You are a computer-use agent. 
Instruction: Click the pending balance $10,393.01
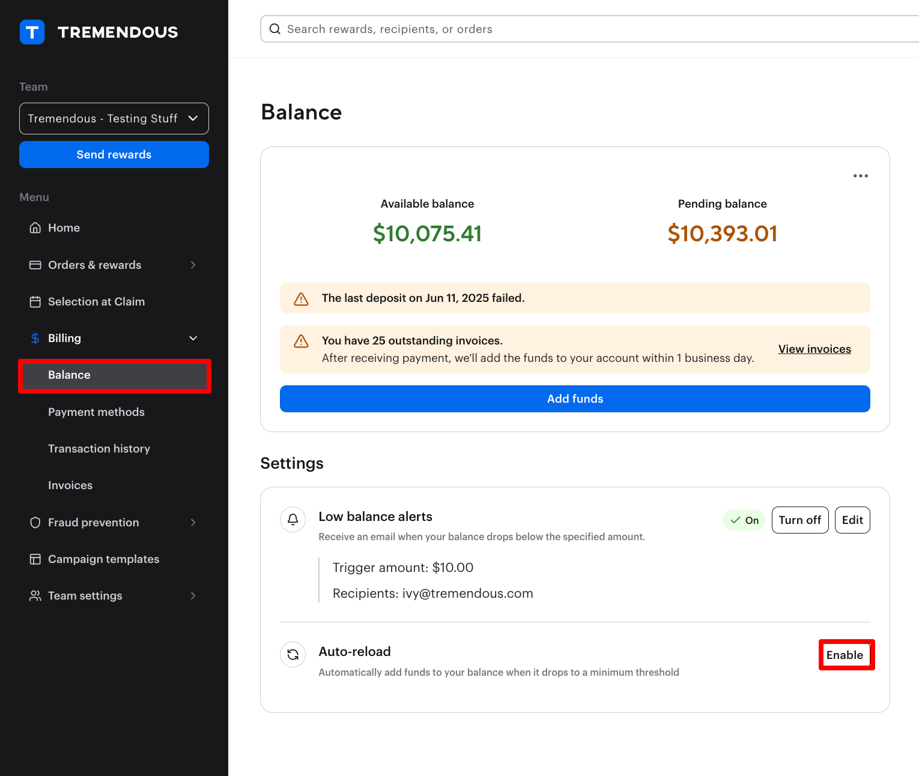tap(723, 233)
